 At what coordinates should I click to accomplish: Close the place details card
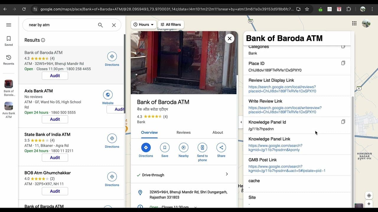point(229,39)
